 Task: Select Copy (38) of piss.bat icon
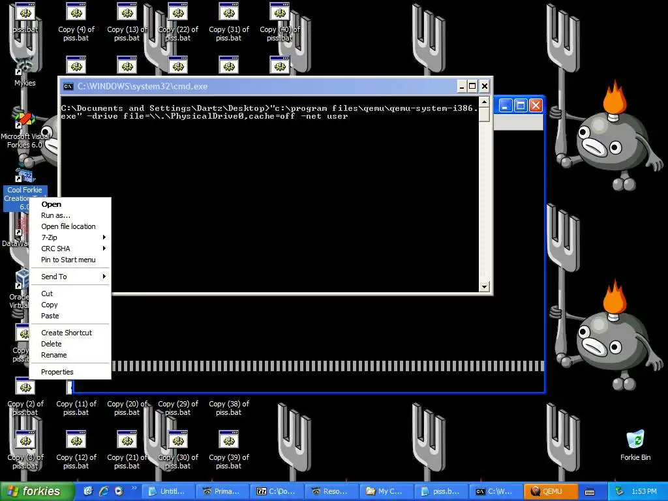pyautogui.click(x=229, y=407)
